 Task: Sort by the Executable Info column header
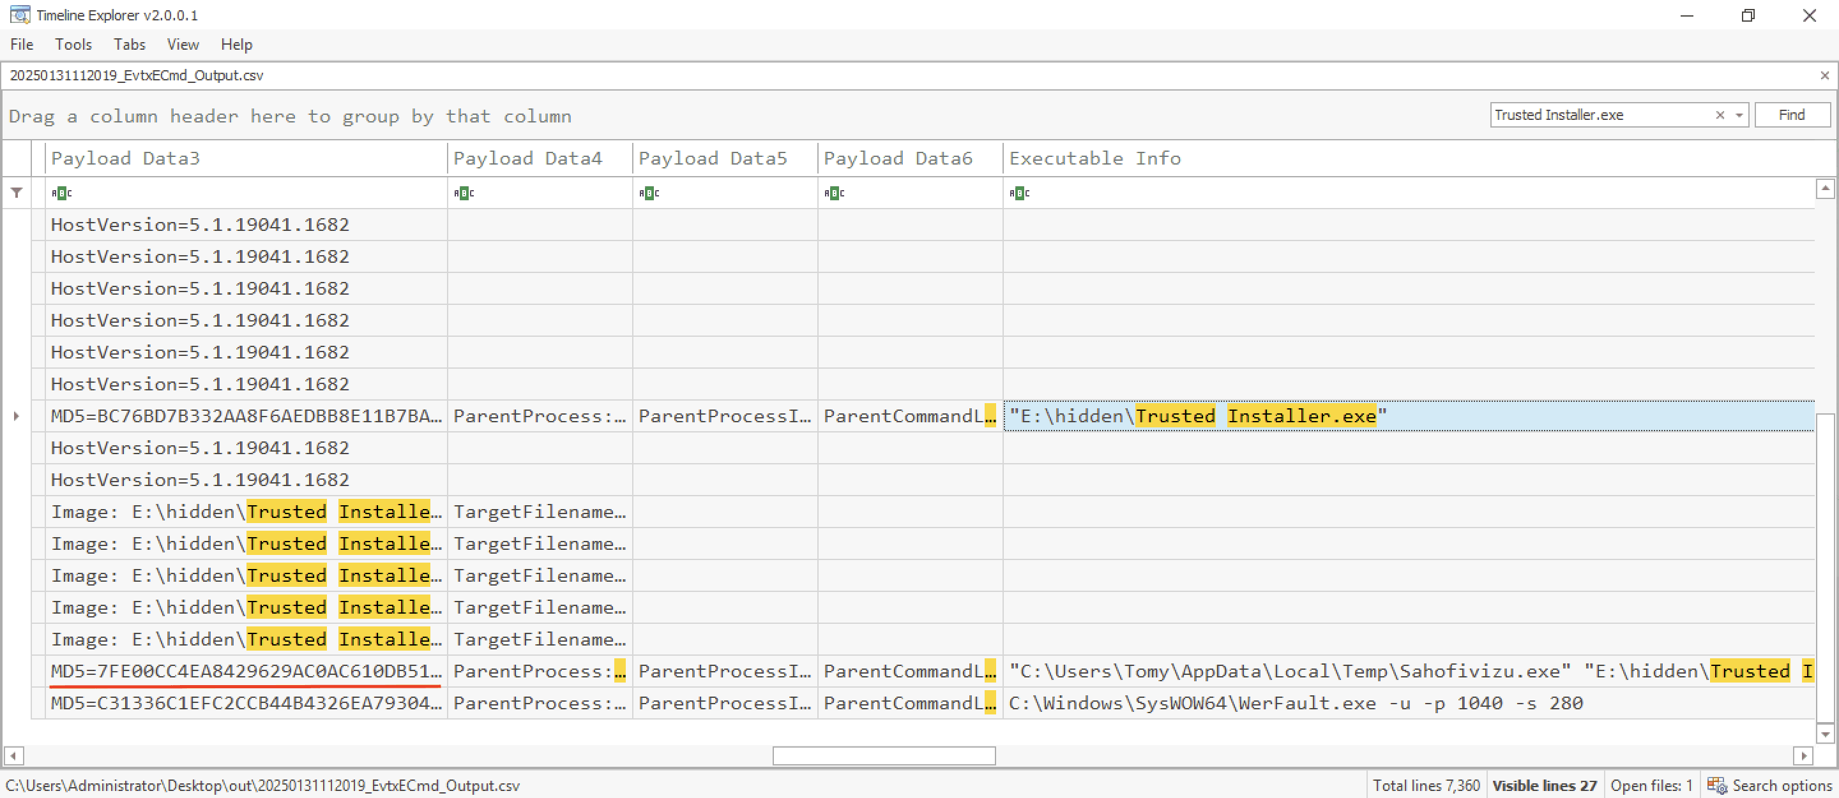point(1094,158)
